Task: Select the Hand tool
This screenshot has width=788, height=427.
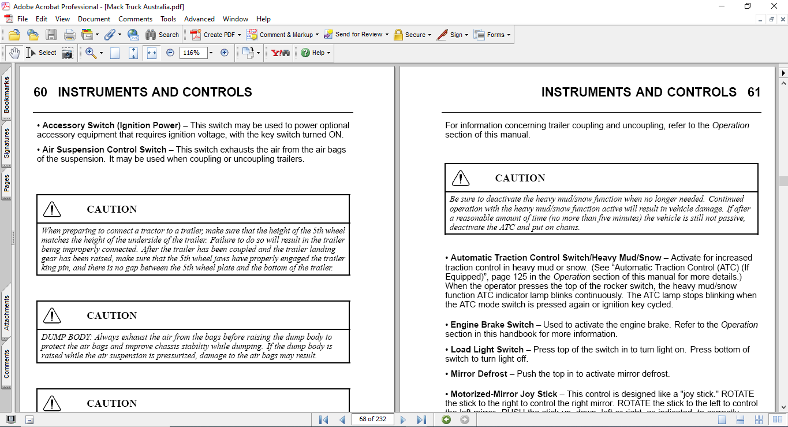Action: [x=14, y=53]
